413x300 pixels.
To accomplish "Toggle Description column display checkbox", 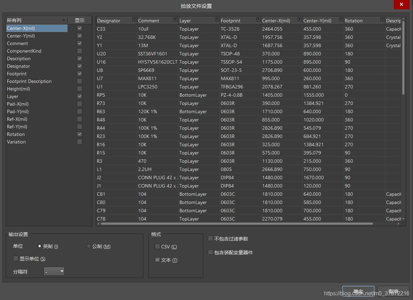I will 80,58.
